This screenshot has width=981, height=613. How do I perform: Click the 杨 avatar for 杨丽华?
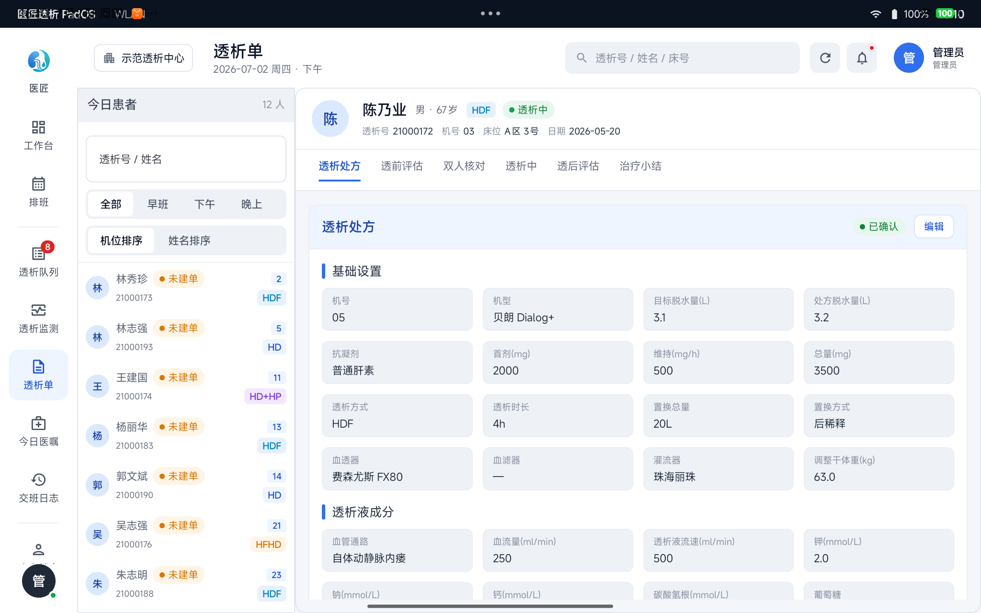[x=97, y=436]
